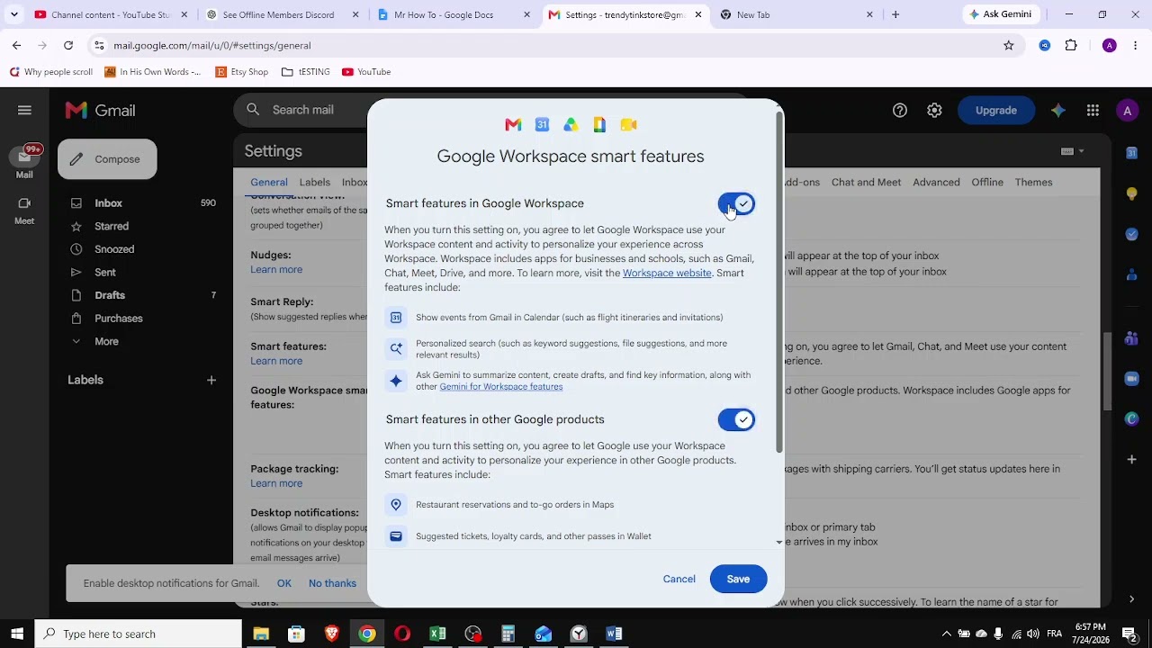Select the Themes settings tab

pos(1033,182)
